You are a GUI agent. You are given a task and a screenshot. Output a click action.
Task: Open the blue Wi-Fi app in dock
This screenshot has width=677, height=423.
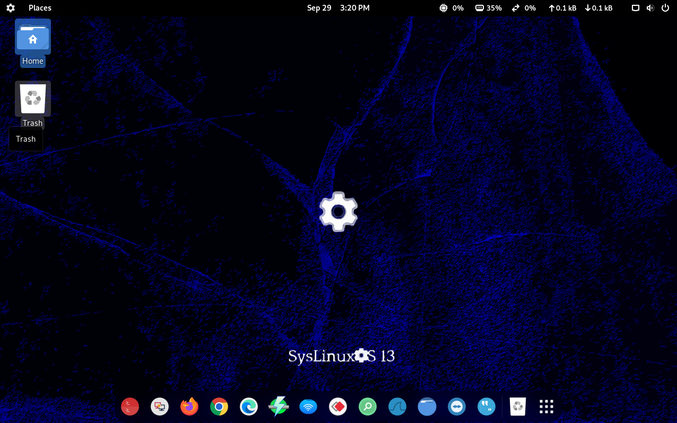coord(308,407)
